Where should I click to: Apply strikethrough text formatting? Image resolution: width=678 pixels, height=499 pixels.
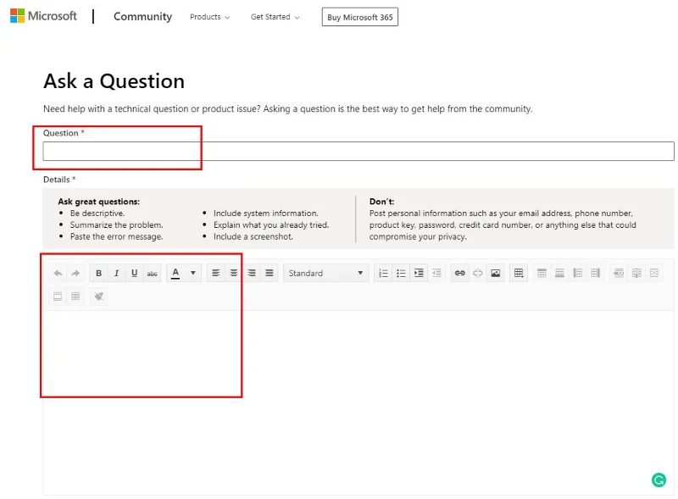(153, 272)
